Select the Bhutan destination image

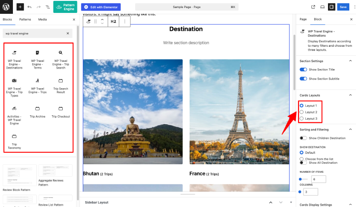coord(133,112)
